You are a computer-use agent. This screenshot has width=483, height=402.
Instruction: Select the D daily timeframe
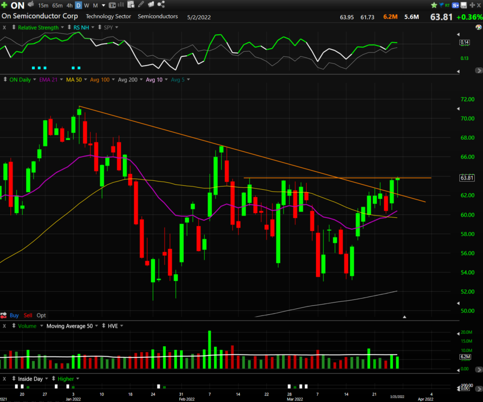click(78, 5)
